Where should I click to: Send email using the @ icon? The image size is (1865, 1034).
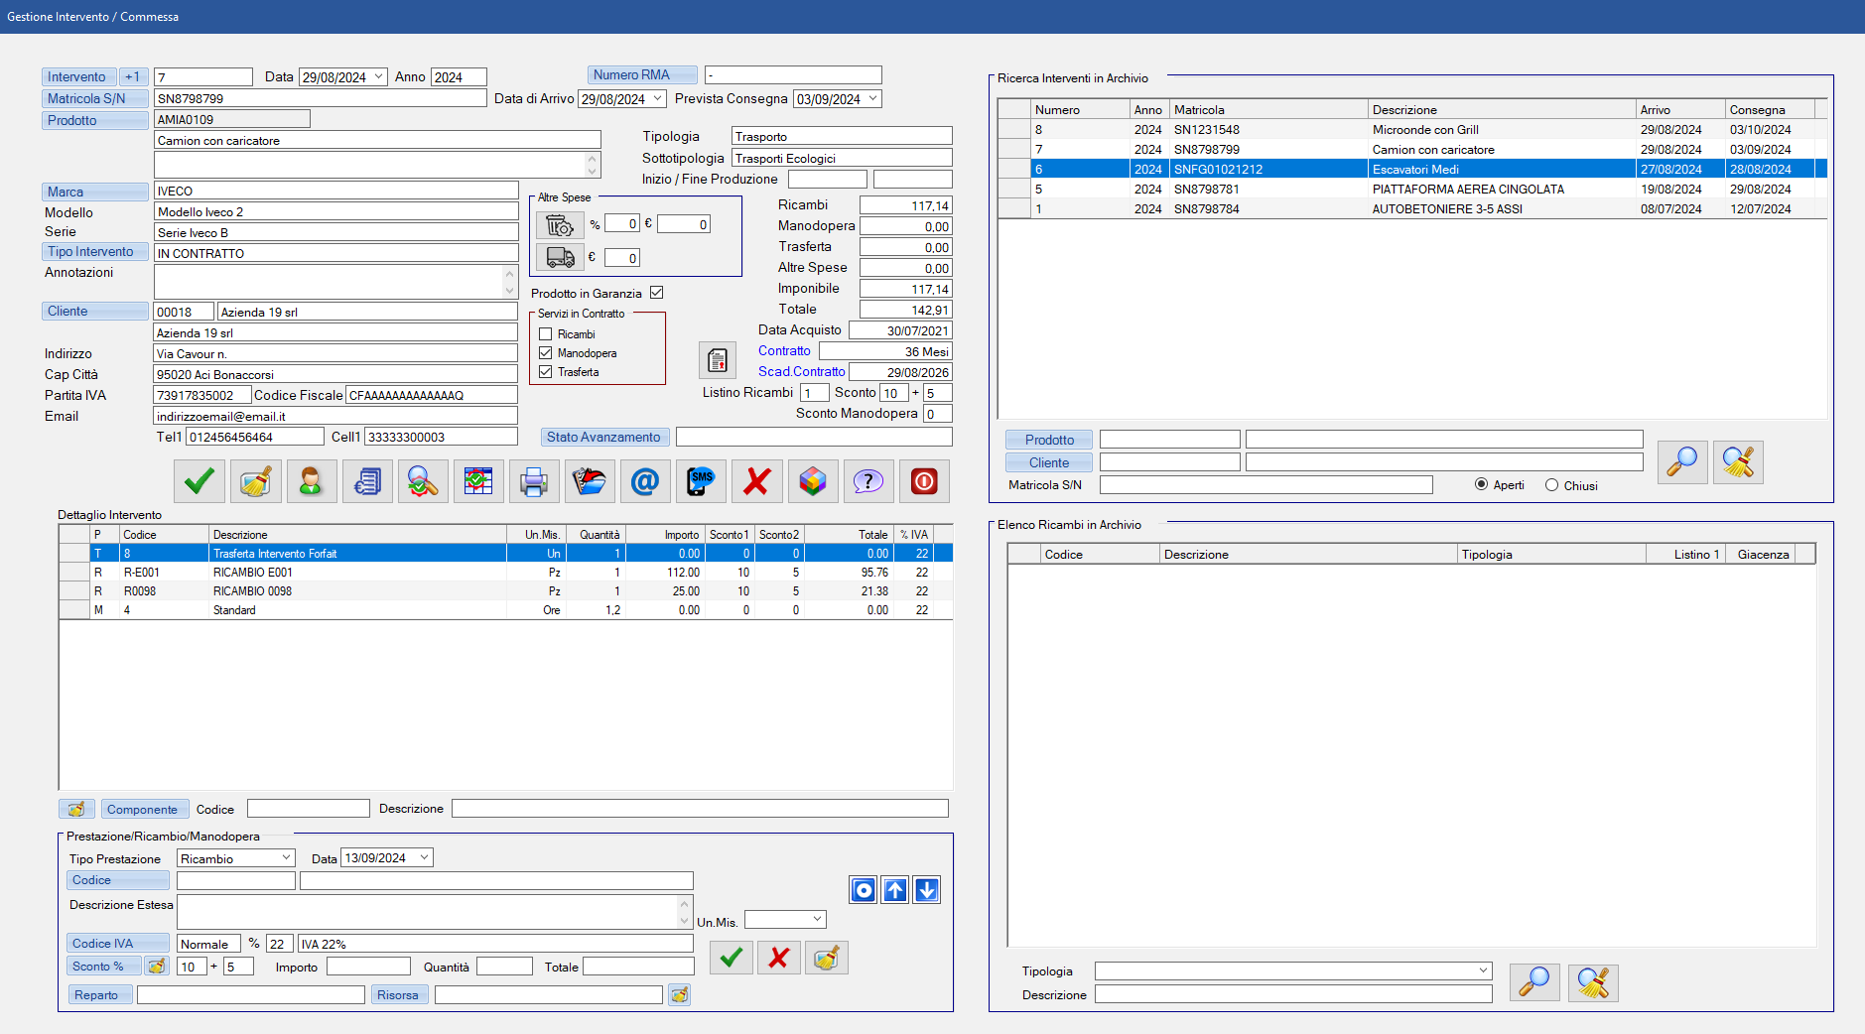(645, 481)
